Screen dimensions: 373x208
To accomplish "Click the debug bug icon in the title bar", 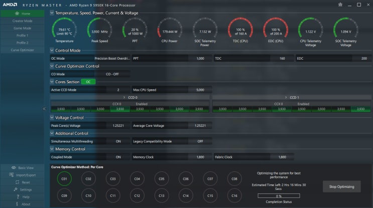I will (x=340, y=5).
